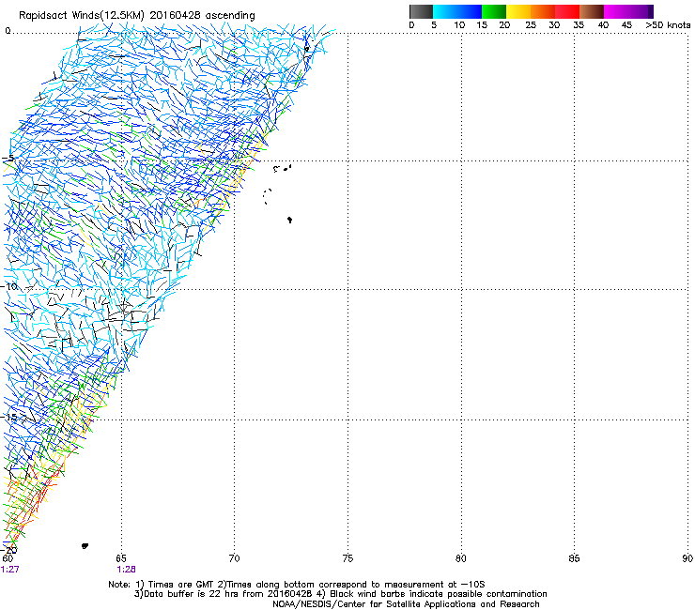Click the legend scale value '45'
The height and width of the screenshot is (610, 695).
click(x=626, y=25)
